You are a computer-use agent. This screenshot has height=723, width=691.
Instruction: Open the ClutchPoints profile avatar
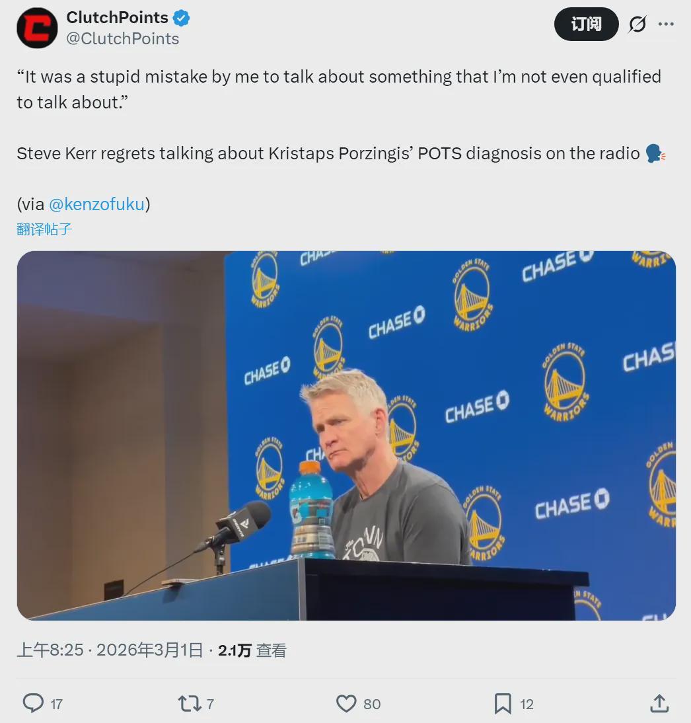37,28
